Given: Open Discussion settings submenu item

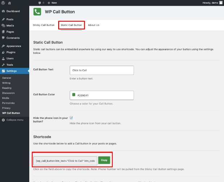Looking at the screenshot, I should pos(8,93).
